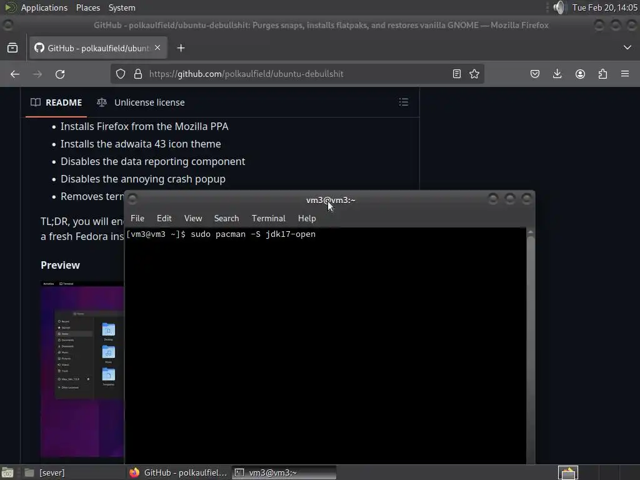Open a new Firefox tab

click(x=181, y=48)
